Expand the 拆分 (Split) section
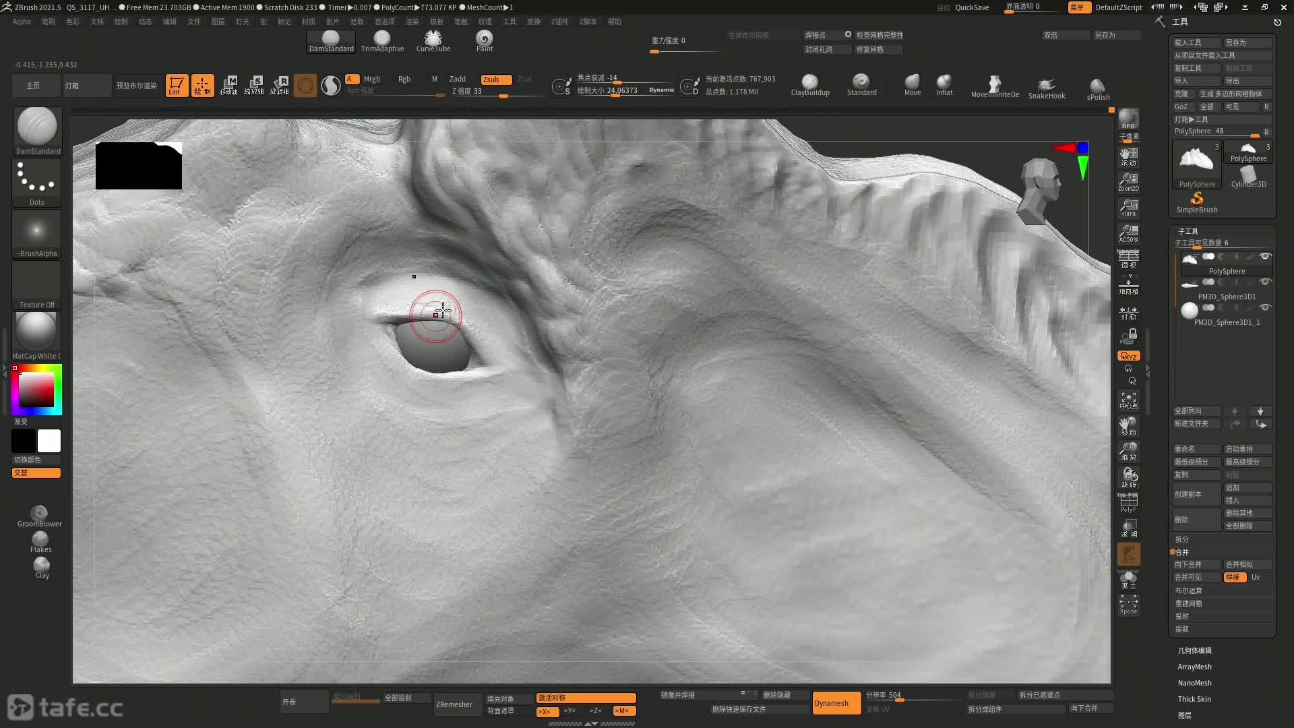Image resolution: width=1294 pixels, height=728 pixels. tap(1181, 539)
